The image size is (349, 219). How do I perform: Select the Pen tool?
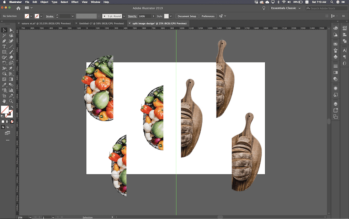[x=4, y=41]
